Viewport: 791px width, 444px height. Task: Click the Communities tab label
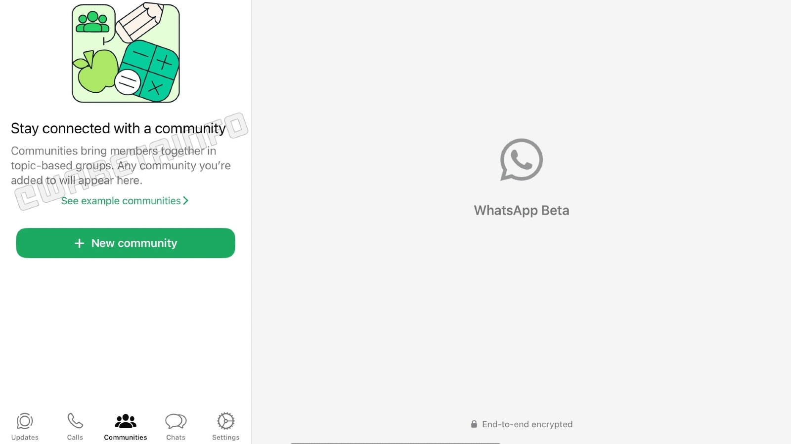126,438
